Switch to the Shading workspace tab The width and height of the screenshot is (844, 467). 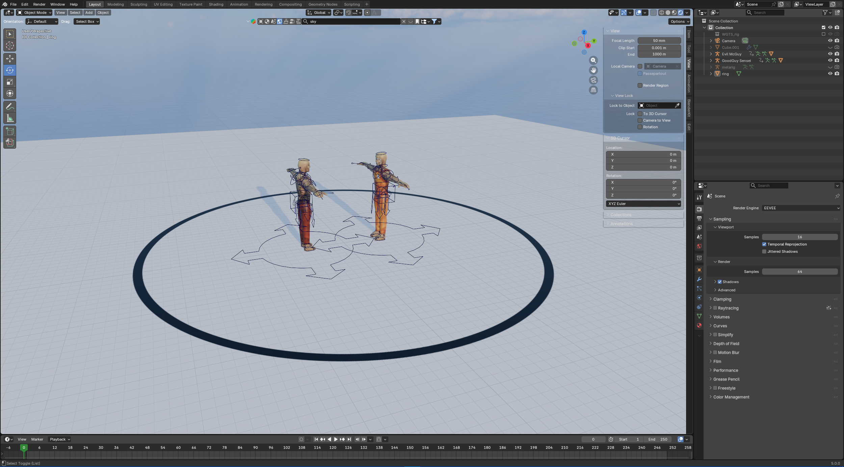[216, 4]
